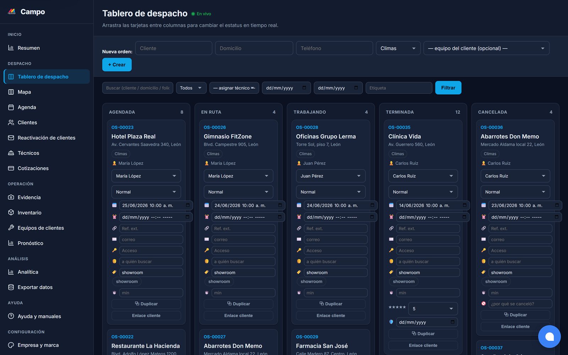Screen dimensions: 568x355
Task: Open calendar picker of second filter date
Action: pos(356,88)
